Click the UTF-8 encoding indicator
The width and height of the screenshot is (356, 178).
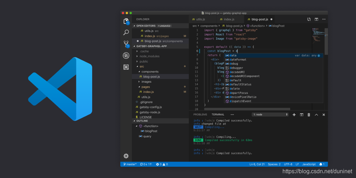click(288, 164)
